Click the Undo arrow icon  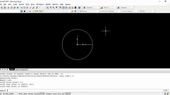tap(37, 8)
